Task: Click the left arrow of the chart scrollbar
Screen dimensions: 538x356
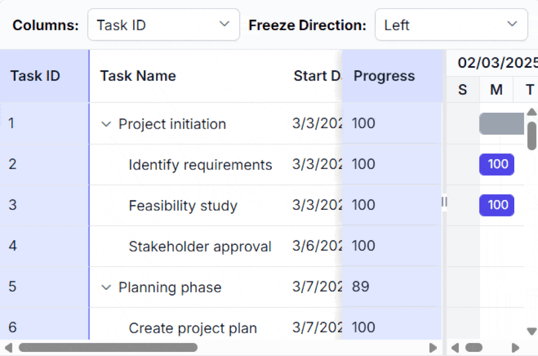Action: click(455, 348)
